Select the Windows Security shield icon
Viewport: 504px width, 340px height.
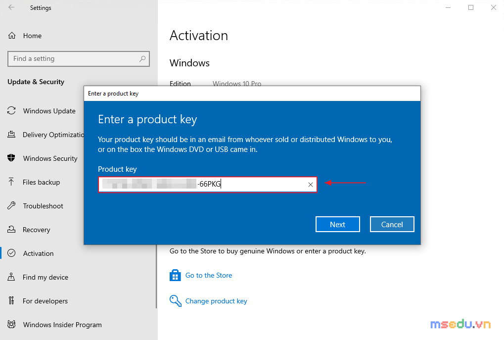tap(11, 158)
